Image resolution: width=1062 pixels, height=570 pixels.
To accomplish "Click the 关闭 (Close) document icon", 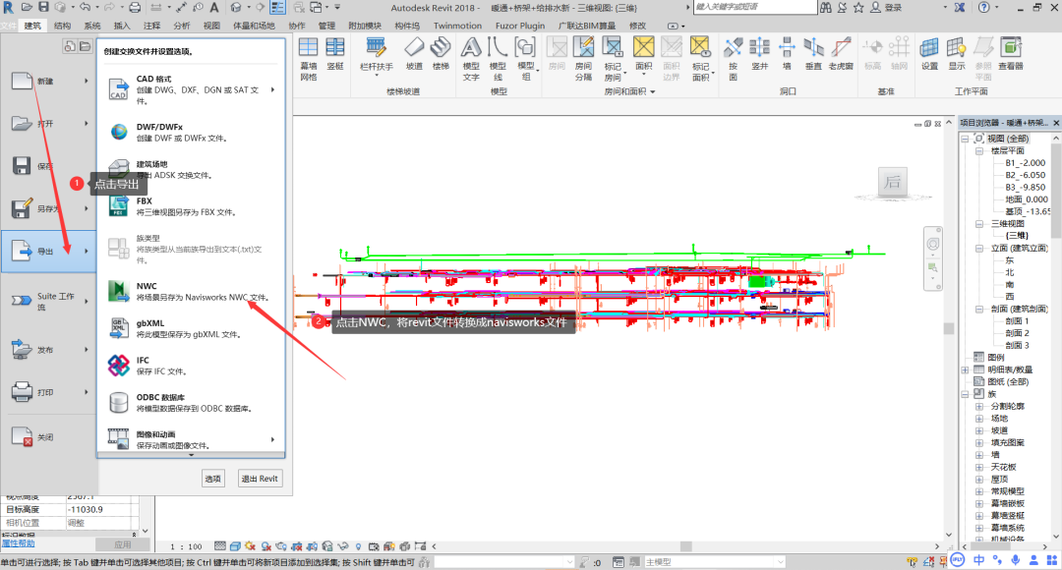I will tap(22, 436).
